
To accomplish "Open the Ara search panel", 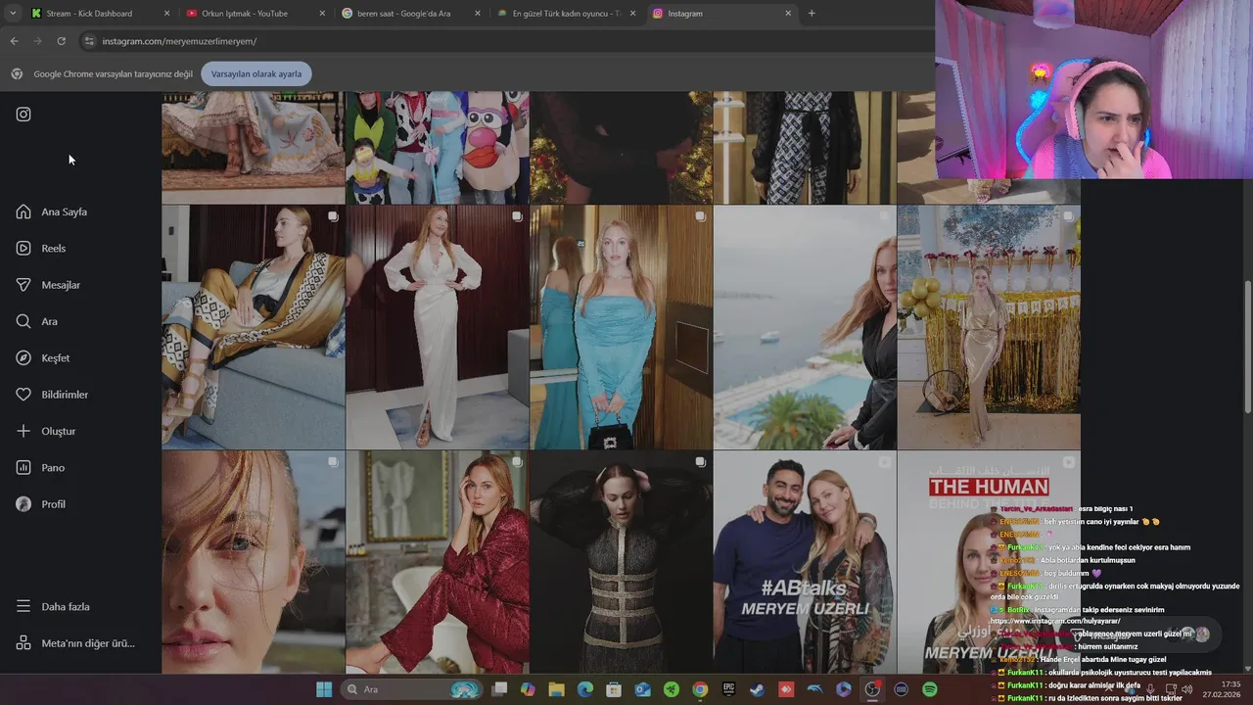I will [37, 321].
